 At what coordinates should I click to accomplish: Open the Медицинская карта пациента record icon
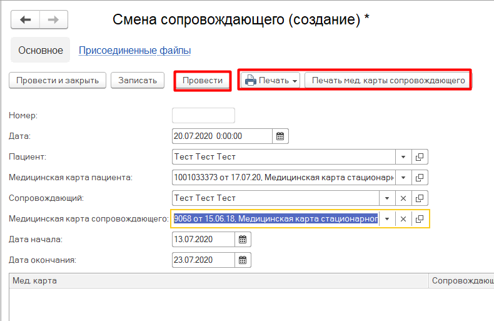(420, 177)
